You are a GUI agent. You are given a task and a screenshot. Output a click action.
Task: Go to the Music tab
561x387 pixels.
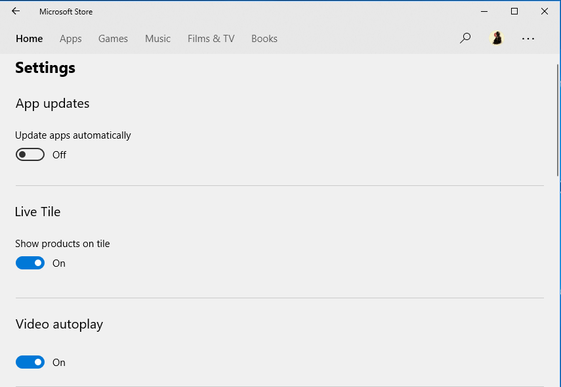(x=157, y=38)
